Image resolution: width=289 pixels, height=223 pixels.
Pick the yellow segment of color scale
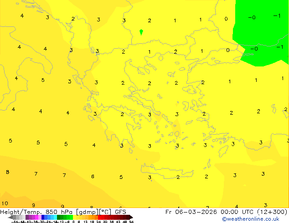(74, 217)
